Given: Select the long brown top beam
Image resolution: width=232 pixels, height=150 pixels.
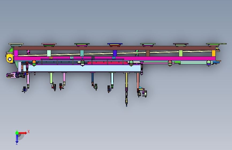Looking at the screenshot, I should click(x=115, y=48).
